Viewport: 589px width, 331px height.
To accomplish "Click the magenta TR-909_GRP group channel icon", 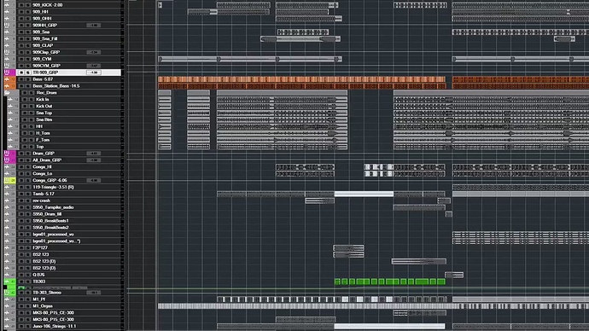I will click(7, 73).
